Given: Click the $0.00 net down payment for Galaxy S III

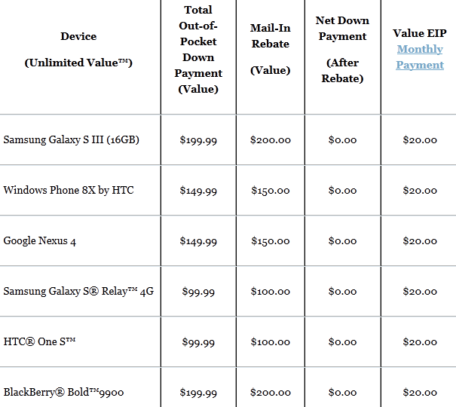Looking at the screenshot, I should tap(342, 139).
